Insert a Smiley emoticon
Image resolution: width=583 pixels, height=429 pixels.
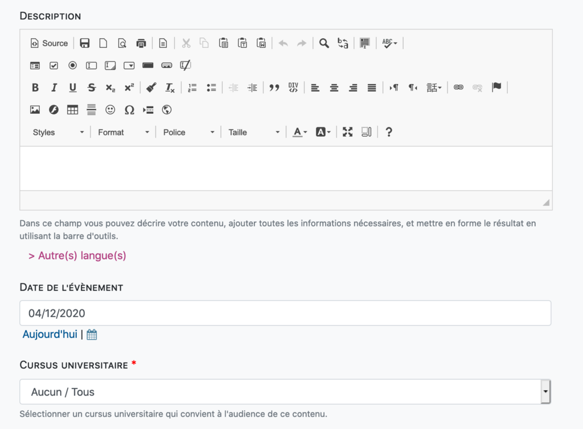click(110, 110)
